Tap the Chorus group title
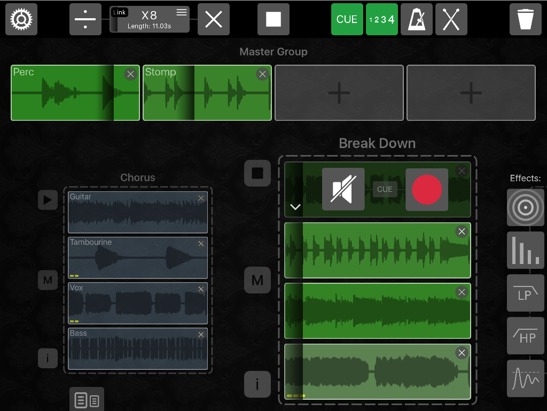The image size is (547, 411). coord(138,177)
